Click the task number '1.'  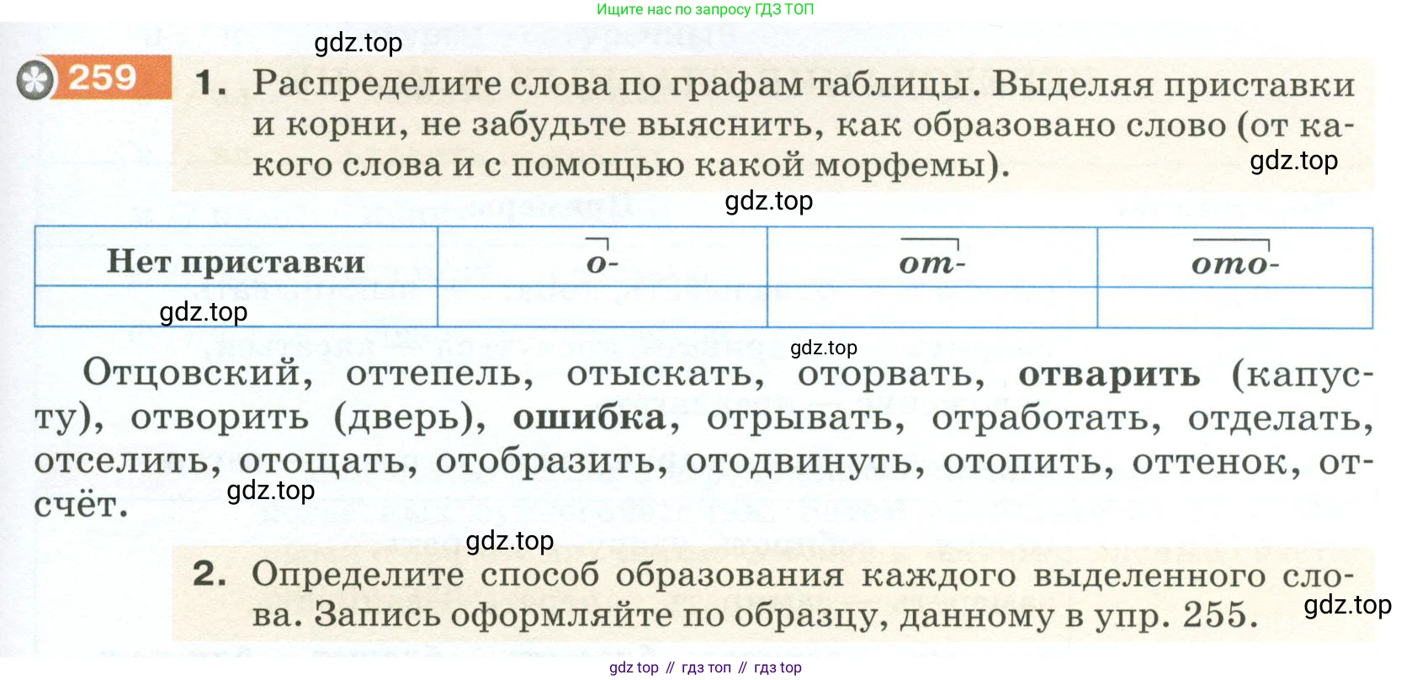[211, 82]
